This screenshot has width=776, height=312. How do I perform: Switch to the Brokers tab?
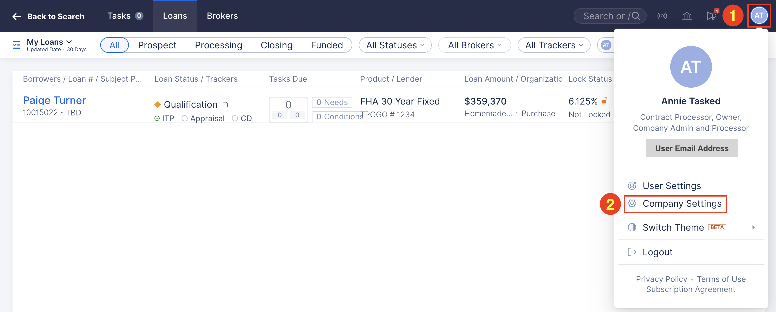point(222,16)
